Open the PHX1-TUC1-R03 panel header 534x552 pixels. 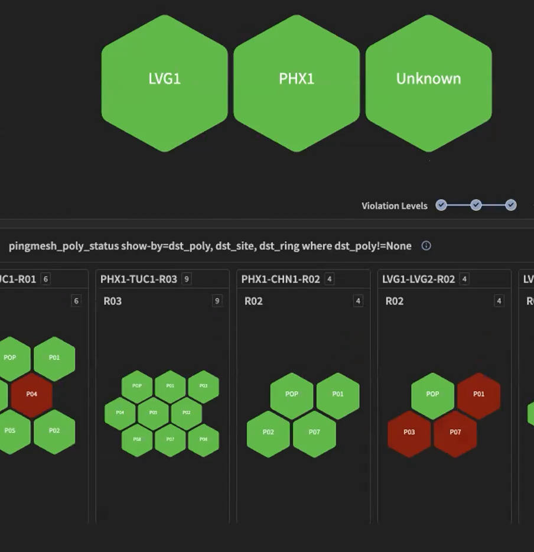tap(162, 279)
